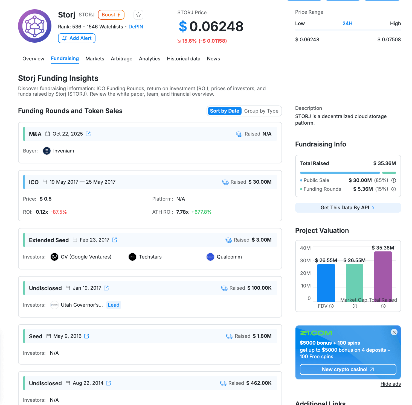Open the Fundraising tab
Screen dimensions: 412x405
[x=65, y=58]
